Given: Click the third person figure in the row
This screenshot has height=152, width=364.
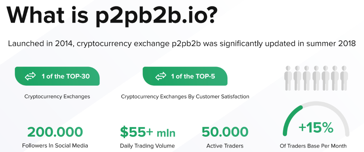Looking at the screenshot, I should [x=307, y=78].
